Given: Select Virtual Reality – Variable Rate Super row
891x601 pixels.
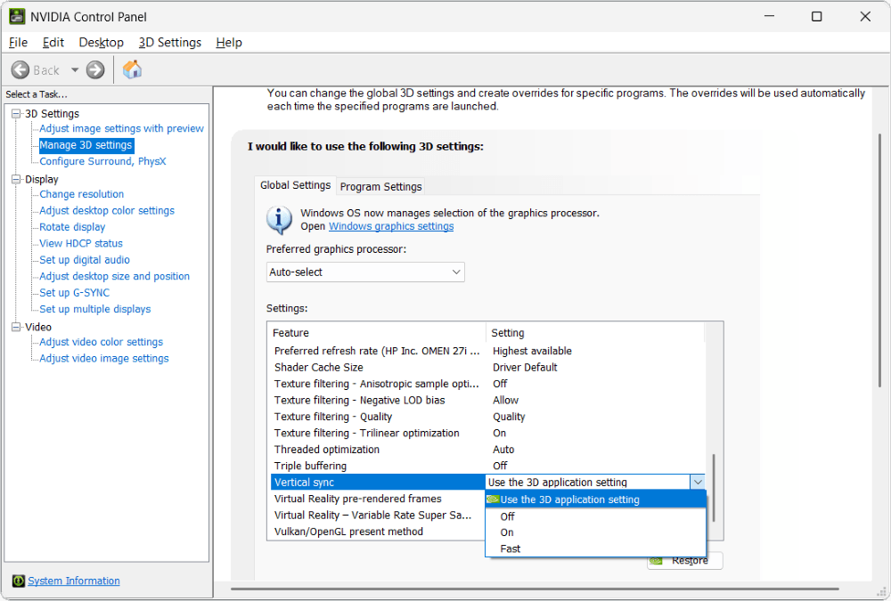Looking at the screenshot, I should [378, 516].
